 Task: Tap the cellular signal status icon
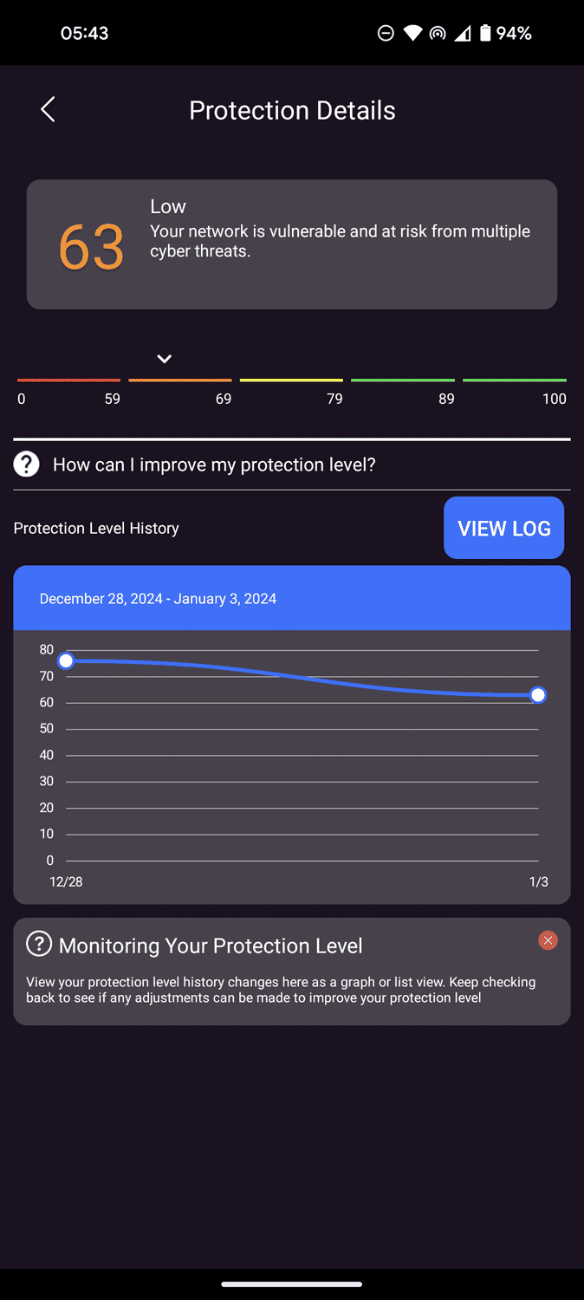point(463,34)
